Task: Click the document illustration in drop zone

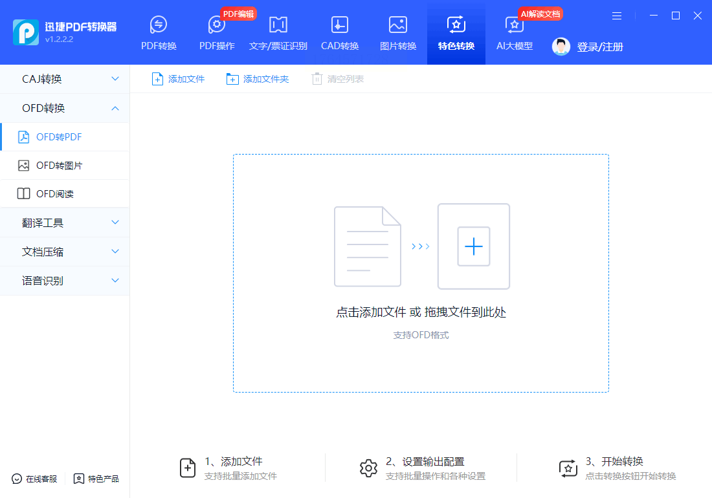Action: [x=368, y=246]
